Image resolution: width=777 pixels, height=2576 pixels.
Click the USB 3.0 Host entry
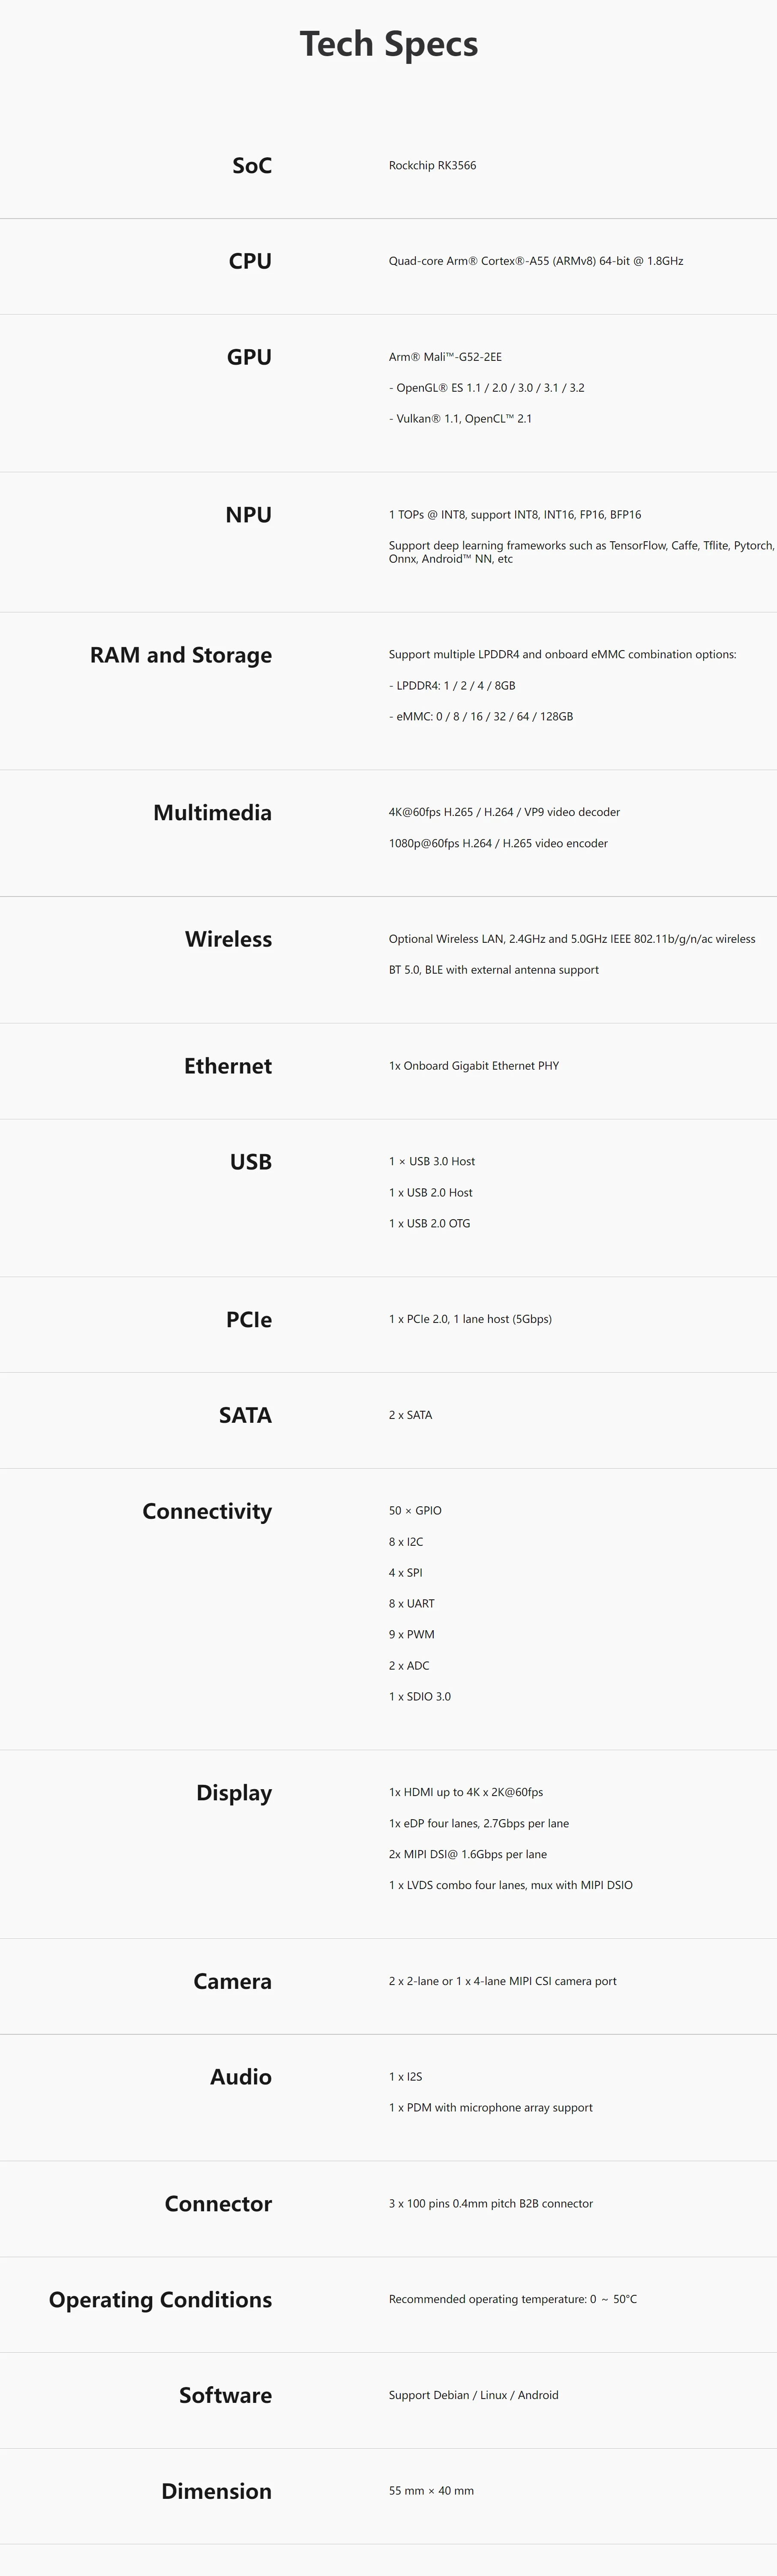(431, 1162)
